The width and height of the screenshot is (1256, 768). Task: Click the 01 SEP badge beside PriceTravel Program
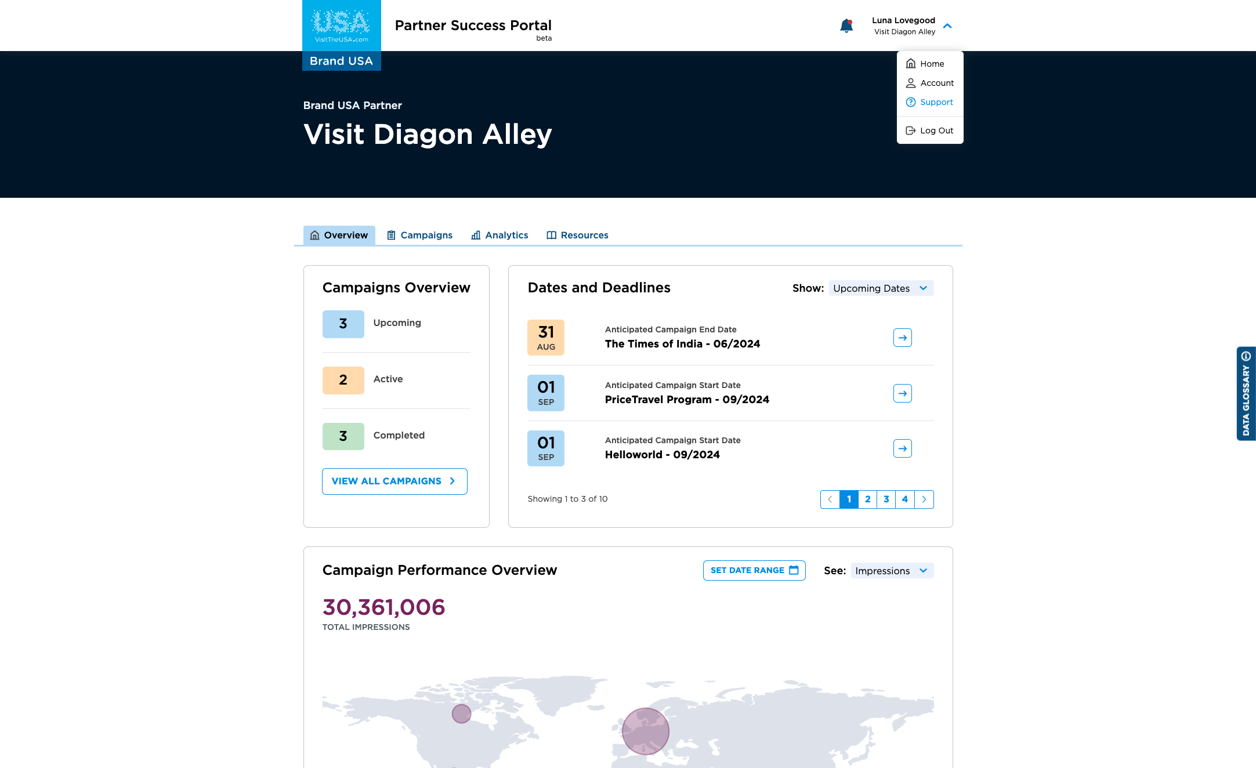[x=546, y=393]
